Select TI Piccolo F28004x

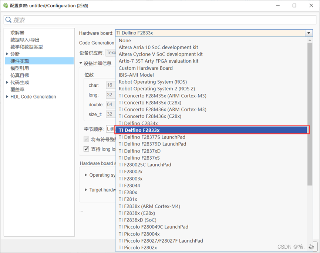coord(212,234)
